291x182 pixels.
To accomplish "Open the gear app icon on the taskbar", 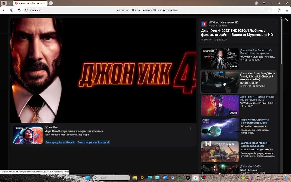I will pos(173,178).
